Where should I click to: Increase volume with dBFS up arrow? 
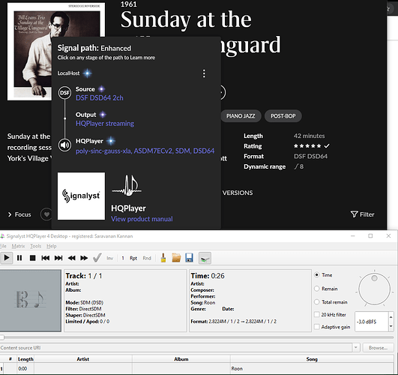click(391, 317)
